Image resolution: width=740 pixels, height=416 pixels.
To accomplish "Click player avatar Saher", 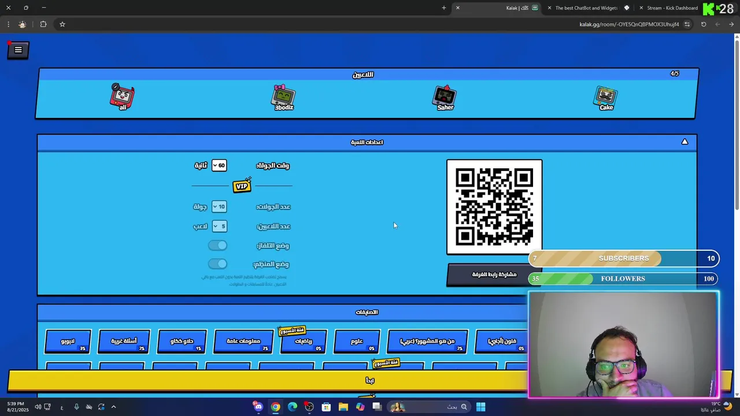I will point(445,97).
